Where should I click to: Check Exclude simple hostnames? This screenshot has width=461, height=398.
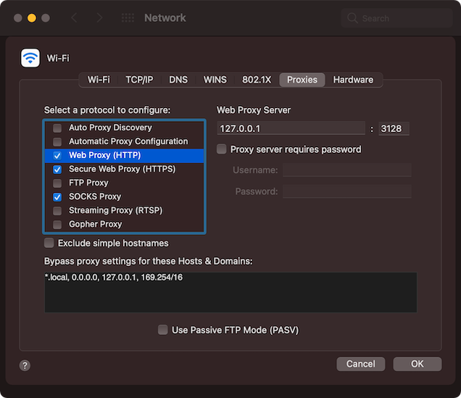49,244
